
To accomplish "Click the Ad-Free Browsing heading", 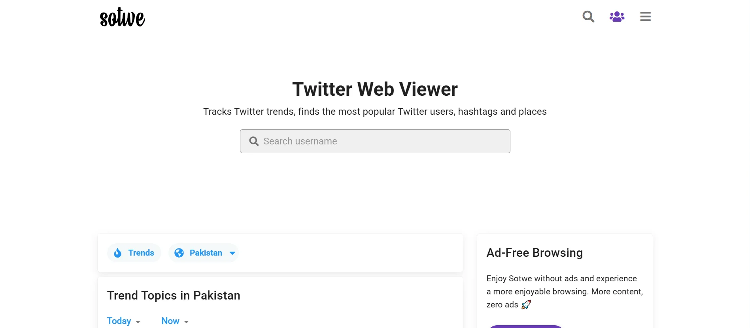I will [x=535, y=252].
